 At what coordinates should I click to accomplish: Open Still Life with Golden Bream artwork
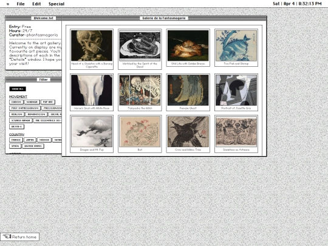[188, 48]
